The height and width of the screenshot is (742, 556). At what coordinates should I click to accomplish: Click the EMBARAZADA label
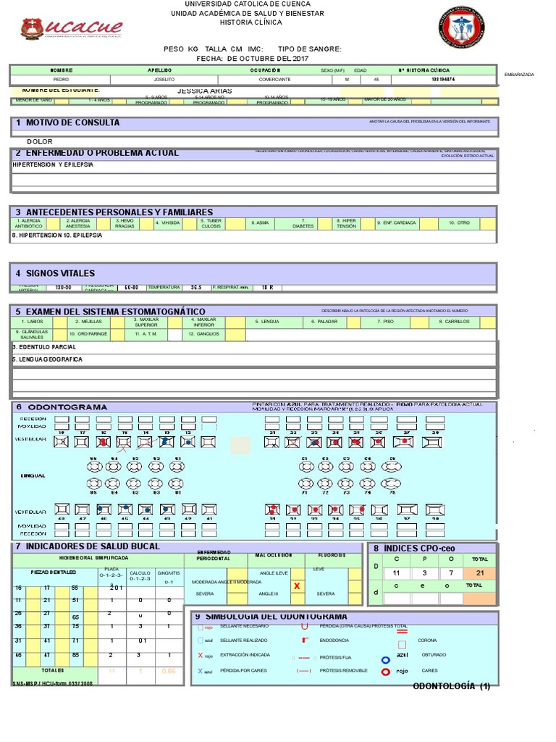pyautogui.click(x=519, y=75)
